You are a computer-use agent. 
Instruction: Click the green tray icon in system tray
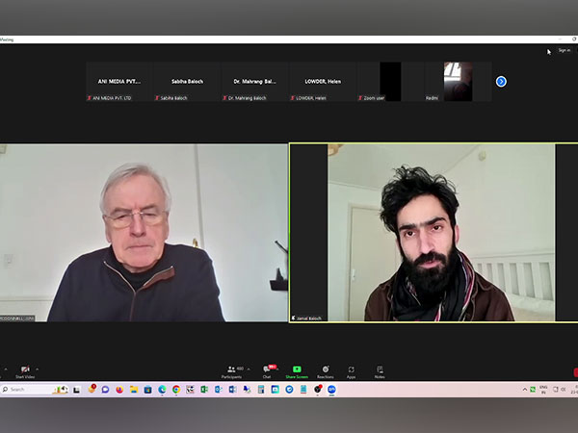[x=533, y=390]
